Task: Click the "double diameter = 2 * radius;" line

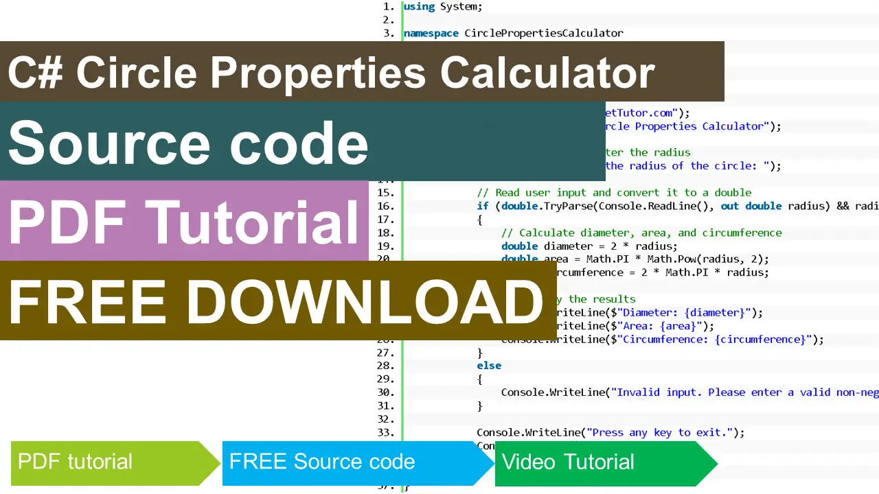Action: coord(589,246)
